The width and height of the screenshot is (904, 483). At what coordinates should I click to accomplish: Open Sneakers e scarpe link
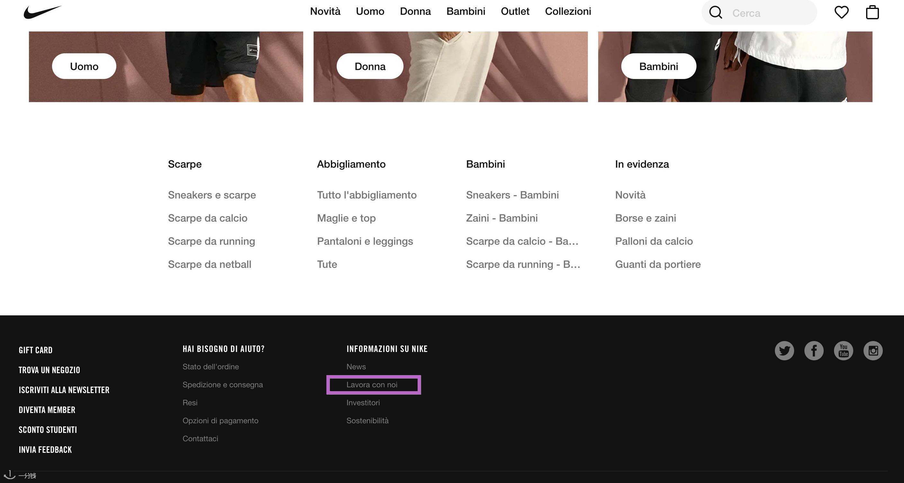coord(212,195)
